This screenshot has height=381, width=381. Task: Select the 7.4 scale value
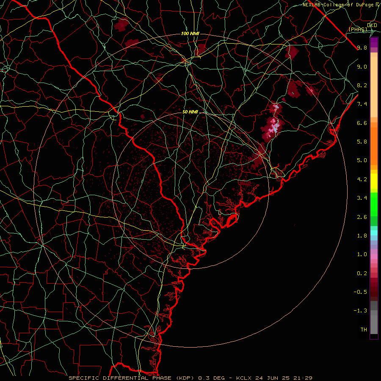pos(362,104)
